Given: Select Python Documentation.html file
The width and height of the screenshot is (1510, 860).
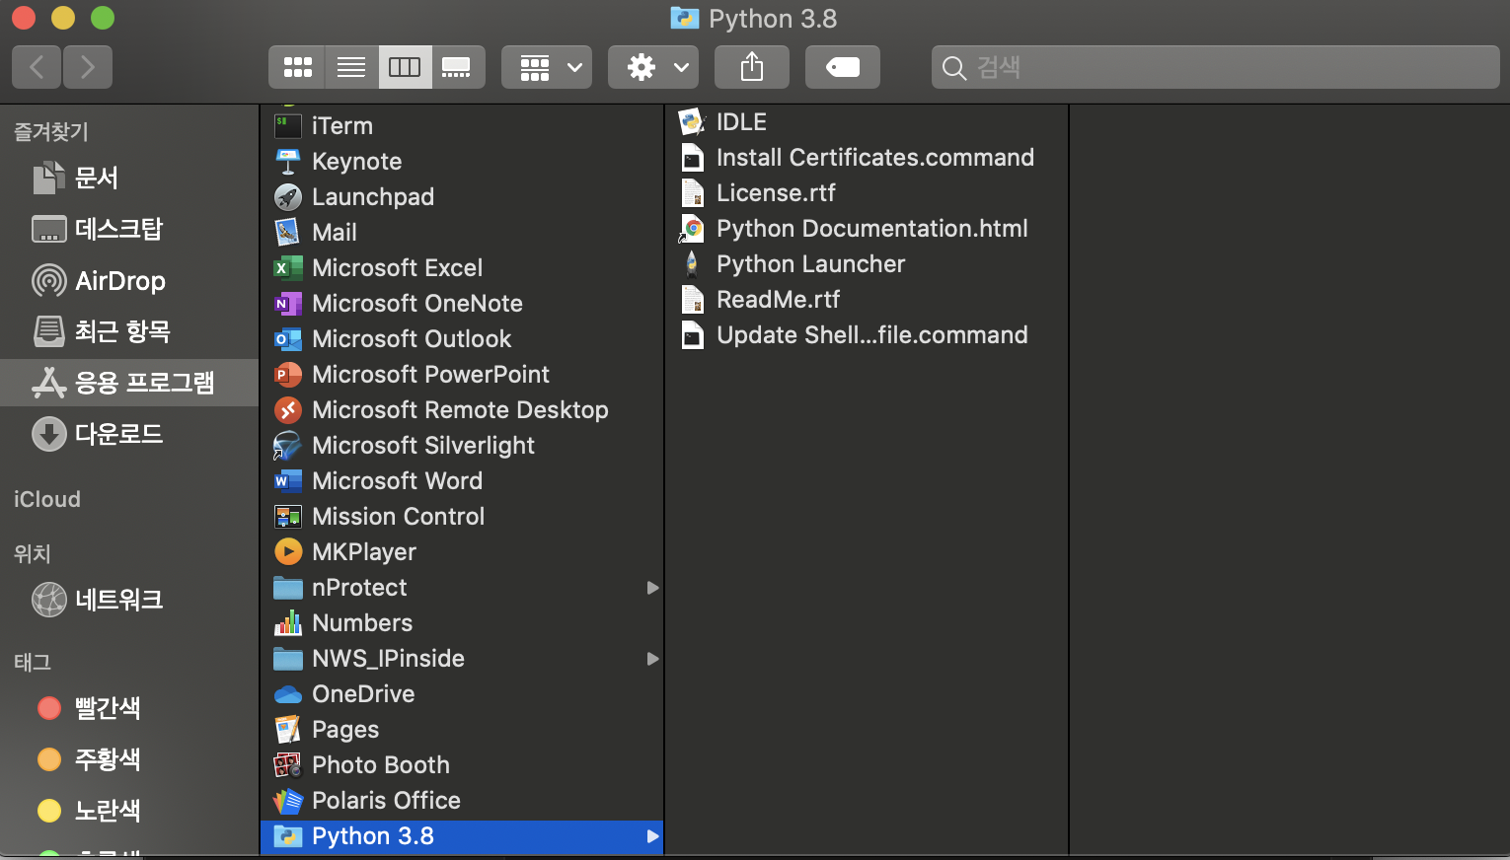Looking at the screenshot, I should tap(867, 229).
